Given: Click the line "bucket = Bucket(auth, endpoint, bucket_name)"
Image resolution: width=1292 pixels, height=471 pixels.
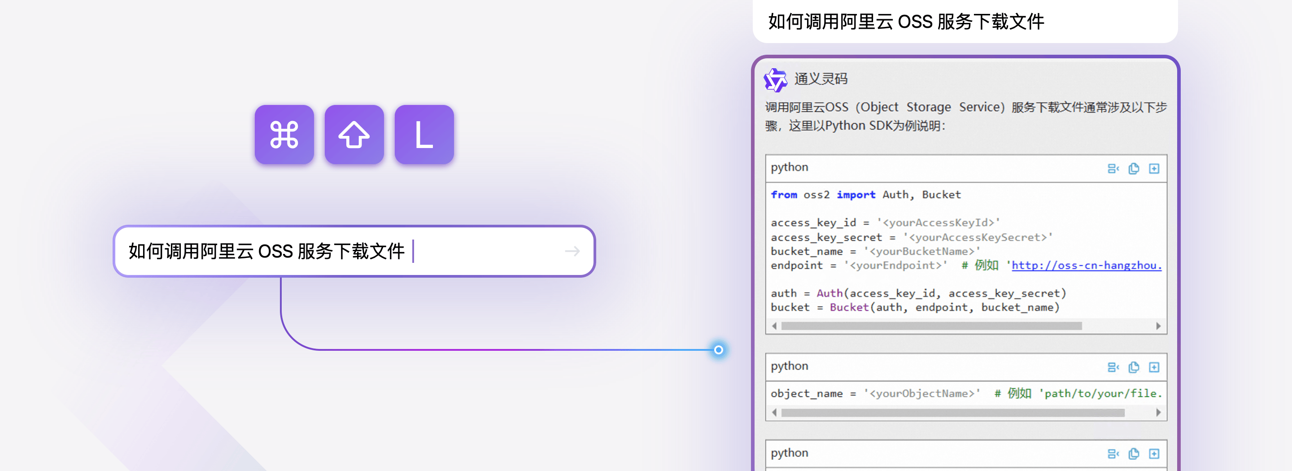Looking at the screenshot, I should tap(915, 307).
